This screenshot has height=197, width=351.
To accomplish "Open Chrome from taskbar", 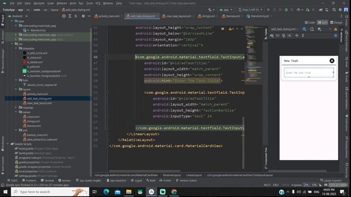I will pos(174,192).
